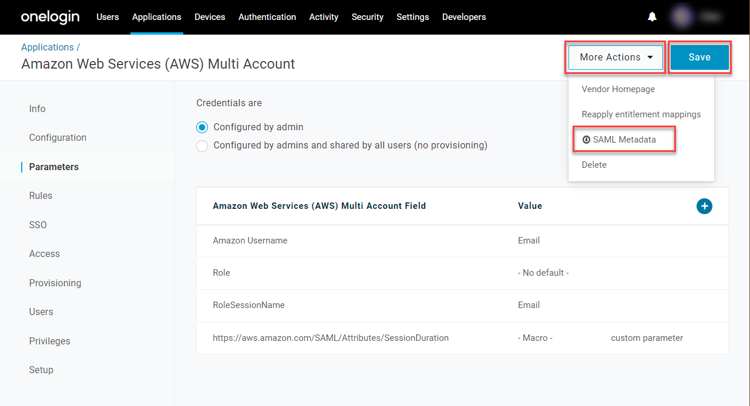Viewport: 750px width, 406px height.
Task: Follow the Applications breadcrumb link
Action: pos(48,47)
